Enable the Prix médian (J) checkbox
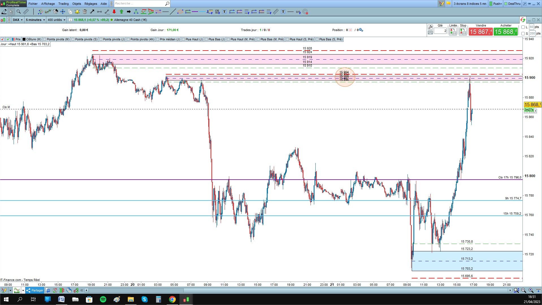The width and height of the screenshot is (542, 305). pyautogui.click(x=158, y=39)
